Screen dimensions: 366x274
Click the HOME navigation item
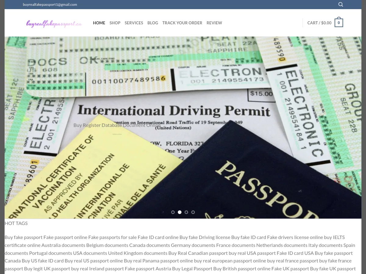click(99, 23)
